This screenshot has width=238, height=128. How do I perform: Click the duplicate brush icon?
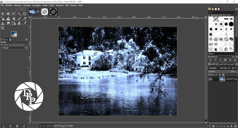(x=220, y=60)
